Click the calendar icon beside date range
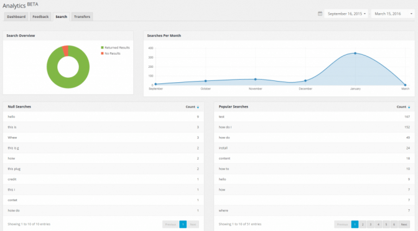The height and width of the screenshot is (231, 418). pos(320,14)
